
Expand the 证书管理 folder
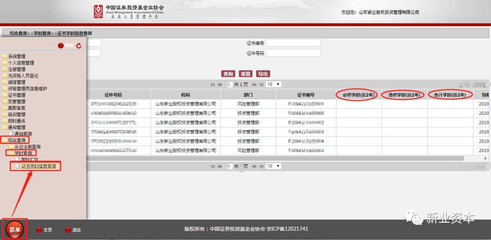[x=17, y=95]
